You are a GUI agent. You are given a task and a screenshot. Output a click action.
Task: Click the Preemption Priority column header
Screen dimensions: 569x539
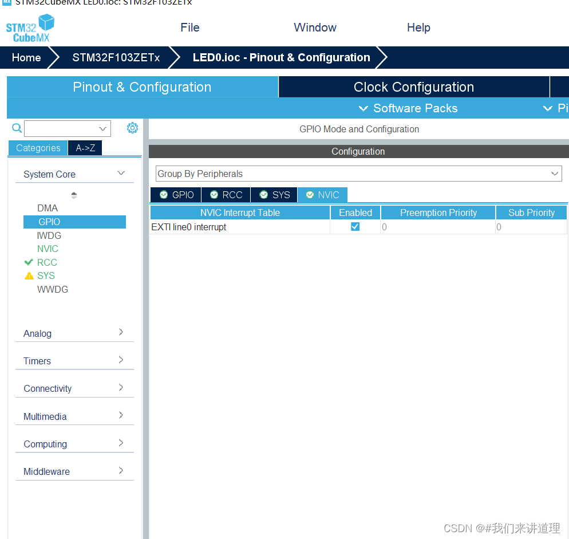tap(438, 213)
